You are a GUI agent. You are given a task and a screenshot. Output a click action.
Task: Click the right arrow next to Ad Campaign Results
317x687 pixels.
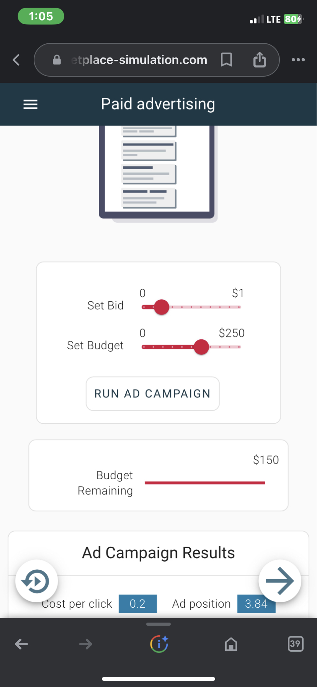[x=280, y=580]
